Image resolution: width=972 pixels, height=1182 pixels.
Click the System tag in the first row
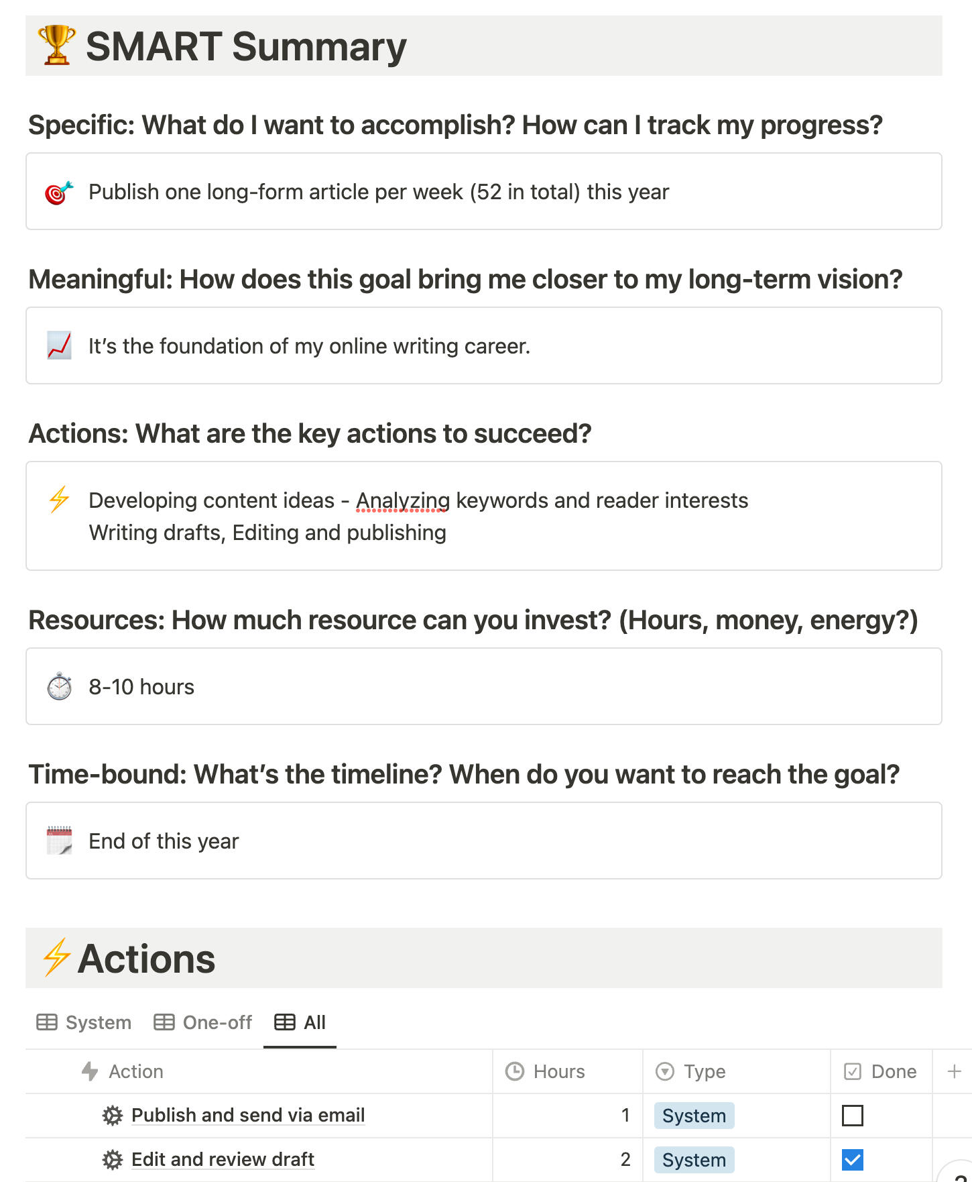click(x=694, y=1116)
